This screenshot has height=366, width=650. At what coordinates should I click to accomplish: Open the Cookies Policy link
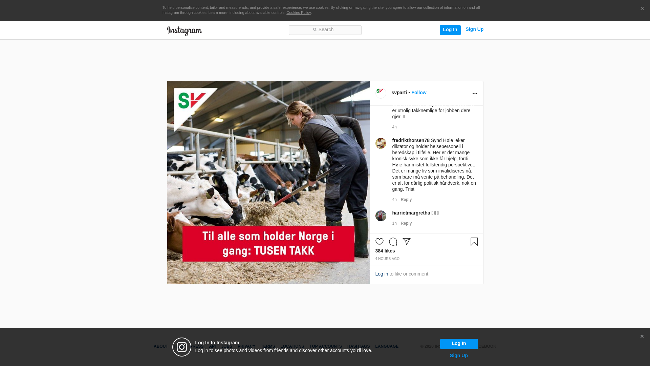[x=298, y=13]
